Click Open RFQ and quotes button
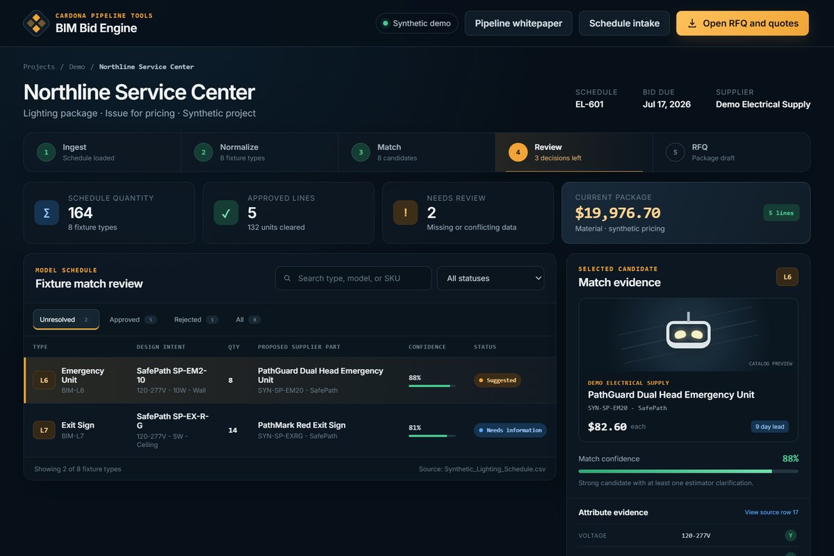Viewport: 834px width, 556px height. 742,23
